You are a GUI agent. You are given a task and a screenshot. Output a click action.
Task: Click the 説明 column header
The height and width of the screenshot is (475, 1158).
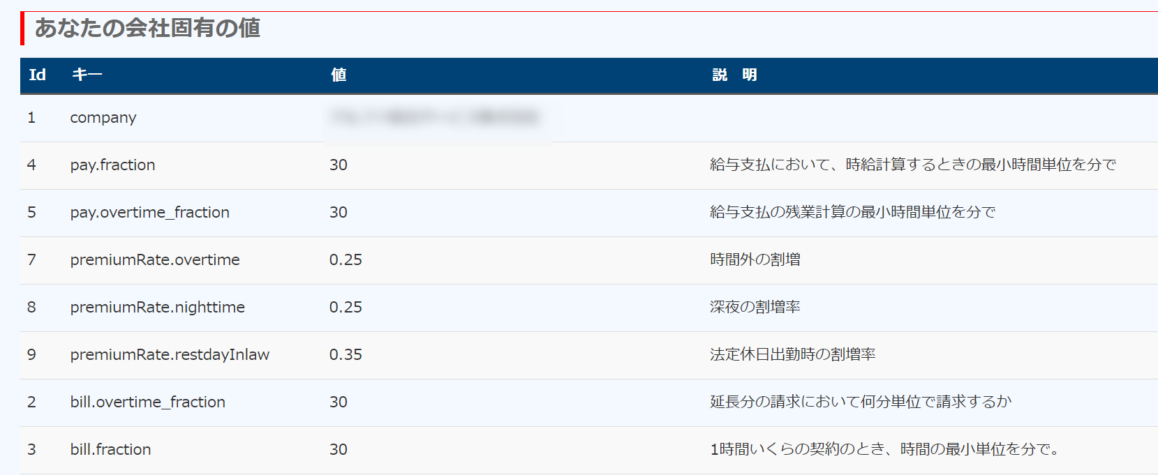734,75
